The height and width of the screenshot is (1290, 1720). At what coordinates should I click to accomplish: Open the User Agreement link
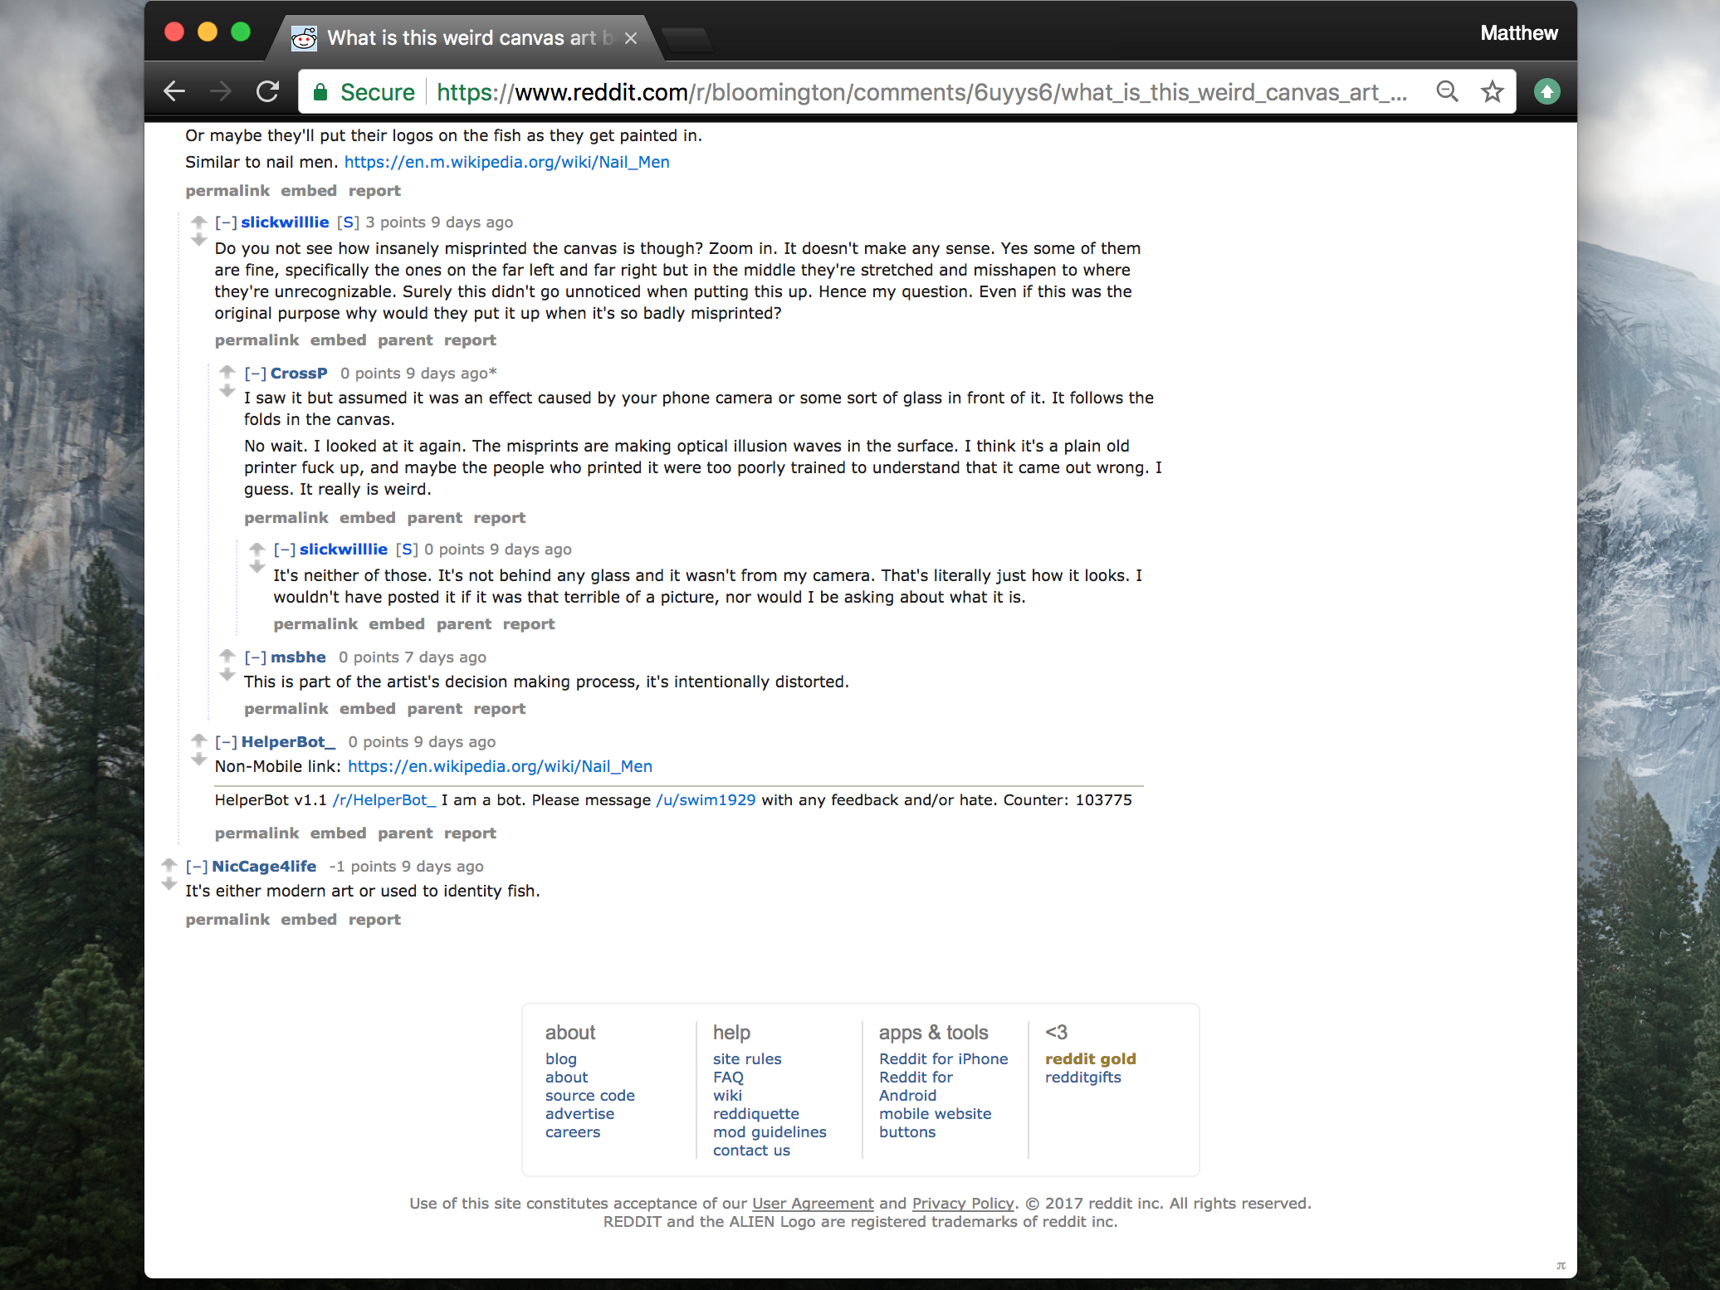(813, 1204)
